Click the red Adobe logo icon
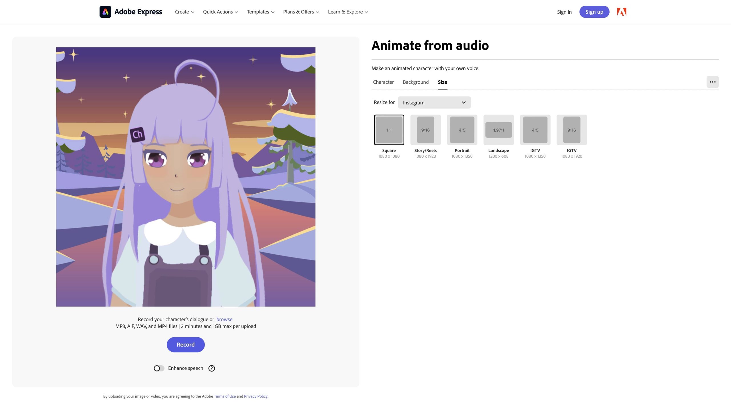 click(x=621, y=12)
